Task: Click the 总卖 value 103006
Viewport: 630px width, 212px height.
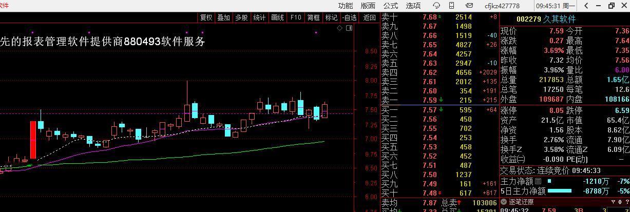Action: [x=484, y=203]
